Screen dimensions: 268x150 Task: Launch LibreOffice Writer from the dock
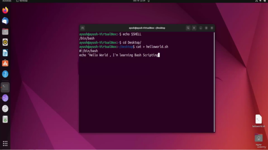coord(5,53)
